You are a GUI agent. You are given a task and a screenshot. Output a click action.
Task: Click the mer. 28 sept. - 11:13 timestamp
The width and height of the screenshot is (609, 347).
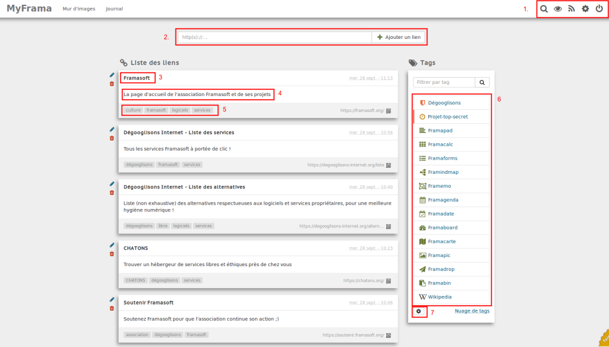coord(371,78)
